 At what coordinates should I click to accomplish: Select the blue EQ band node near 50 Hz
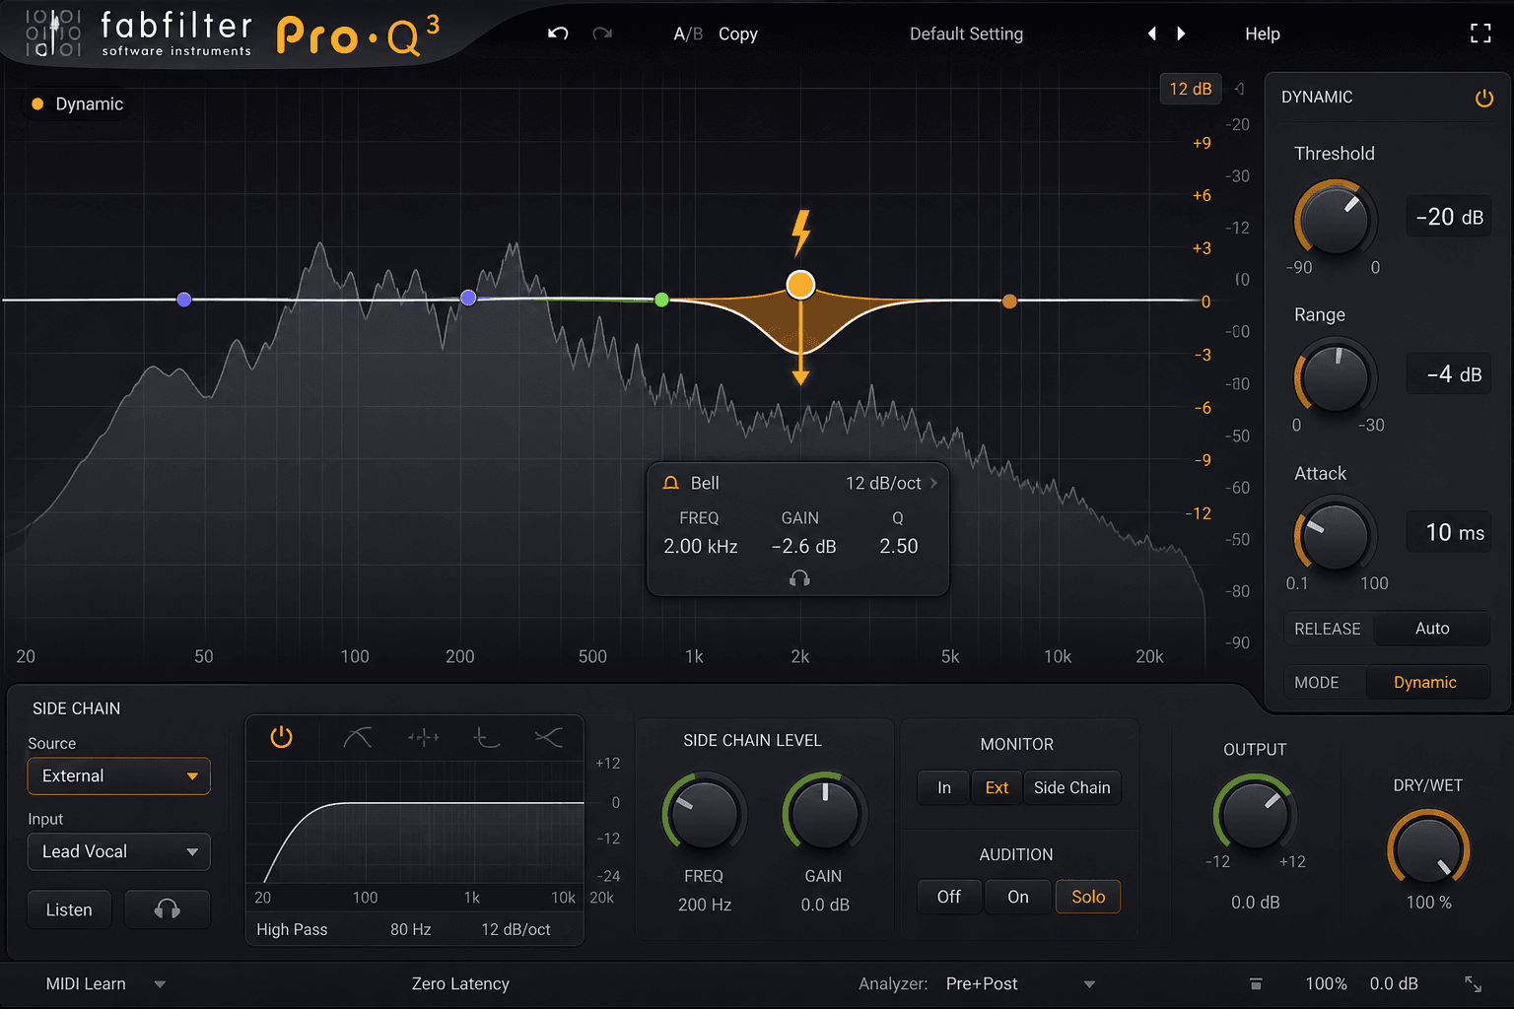(184, 300)
